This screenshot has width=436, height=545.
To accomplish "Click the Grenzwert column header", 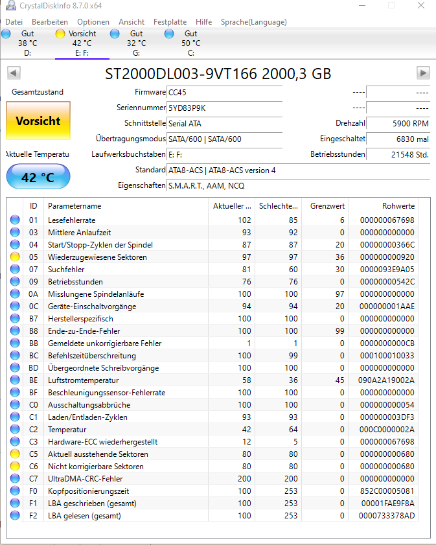I will [325, 206].
